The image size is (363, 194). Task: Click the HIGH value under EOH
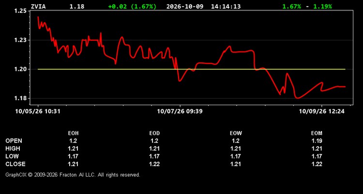(73, 148)
